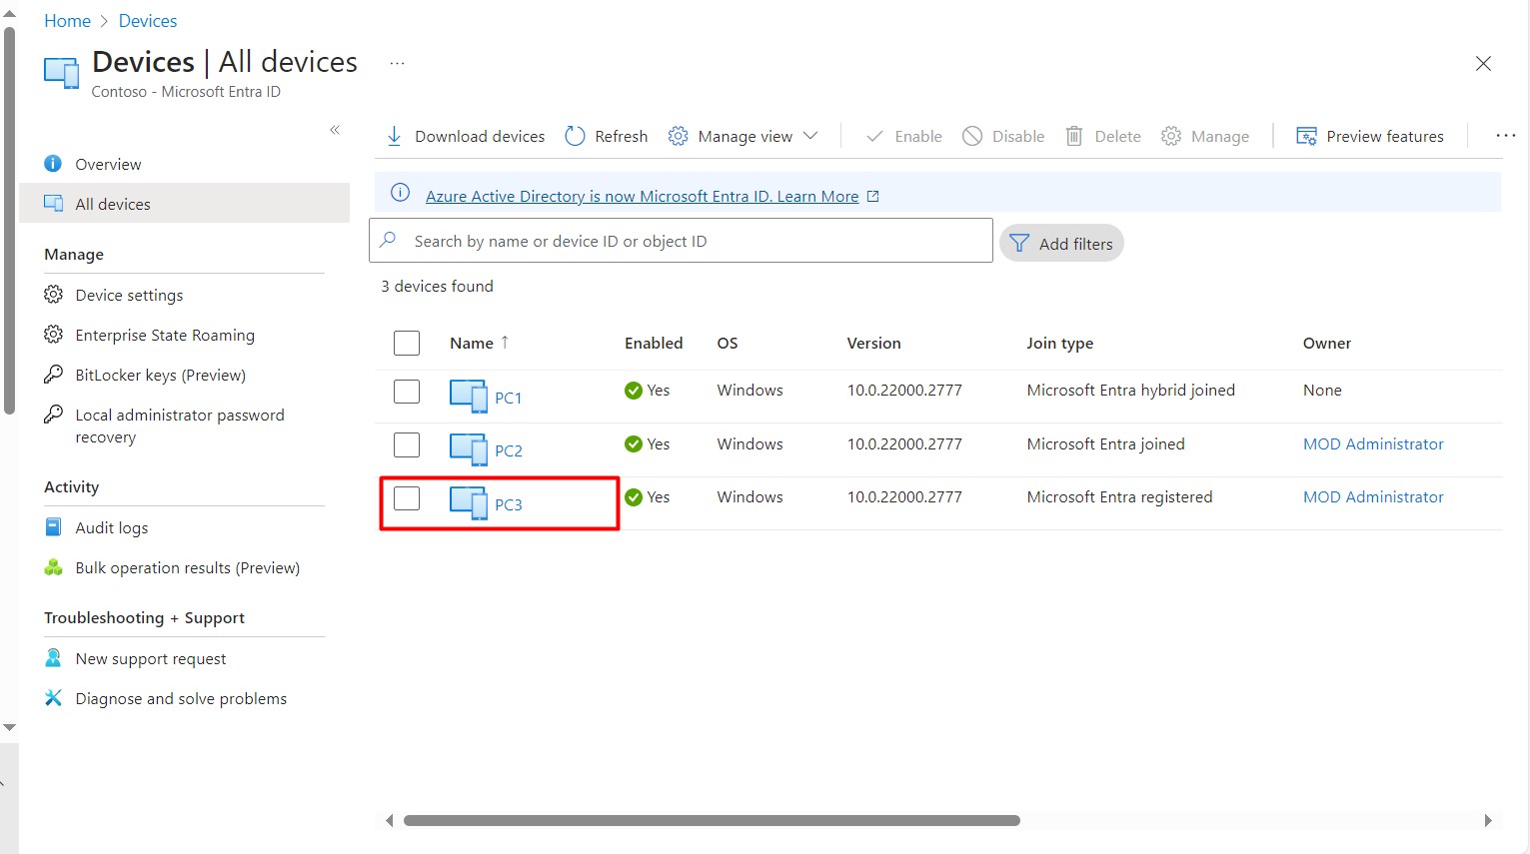Click the Diagnose and solve problems wrench icon

pyautogui.click(x=53, y=698)
